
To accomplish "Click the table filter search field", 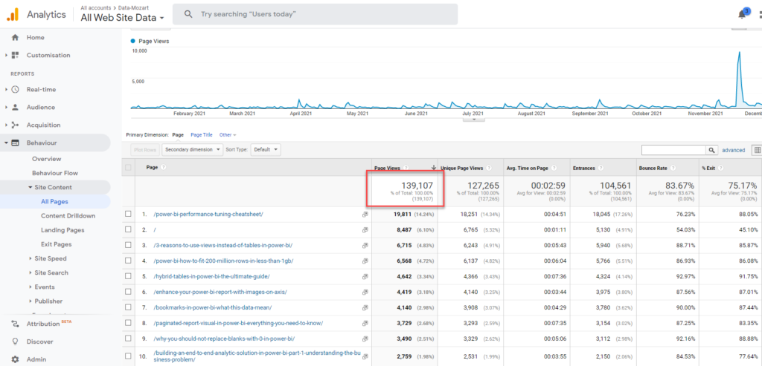I will pyautogui.click(x=674, y=150).
